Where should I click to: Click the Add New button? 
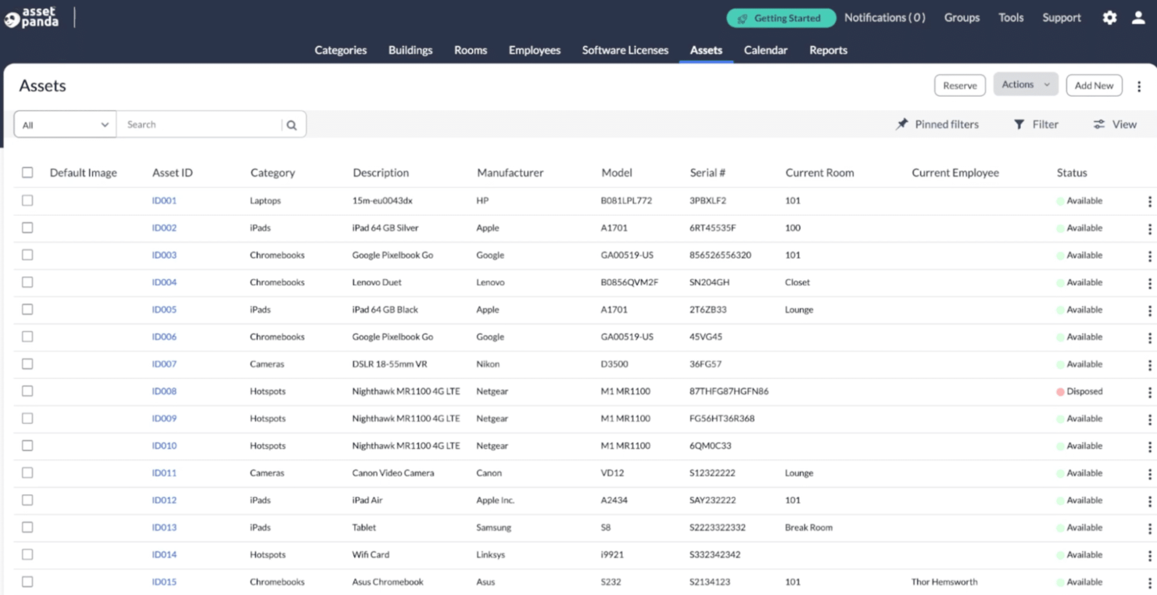[x=1094, y=85]
